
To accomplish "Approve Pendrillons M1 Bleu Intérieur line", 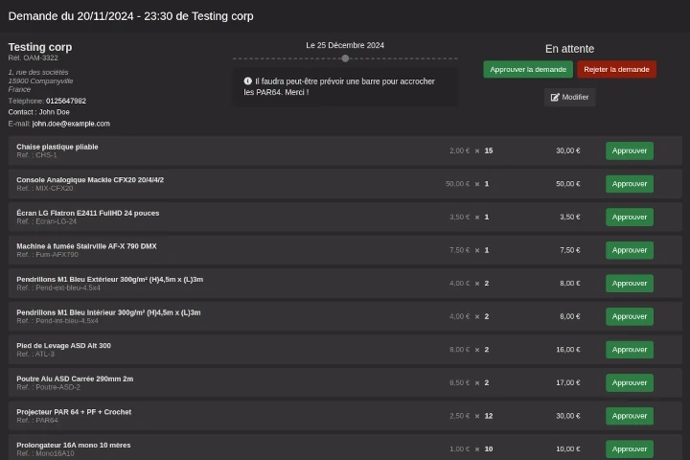I will coord(629,316).
